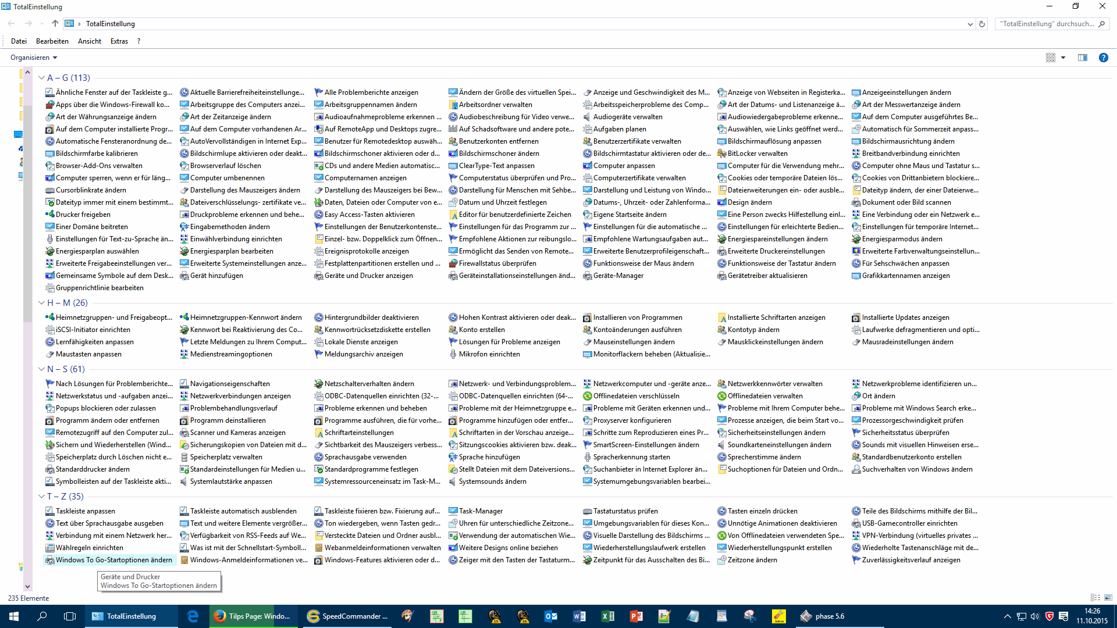Collapse the T – Z group

(41, 497)
